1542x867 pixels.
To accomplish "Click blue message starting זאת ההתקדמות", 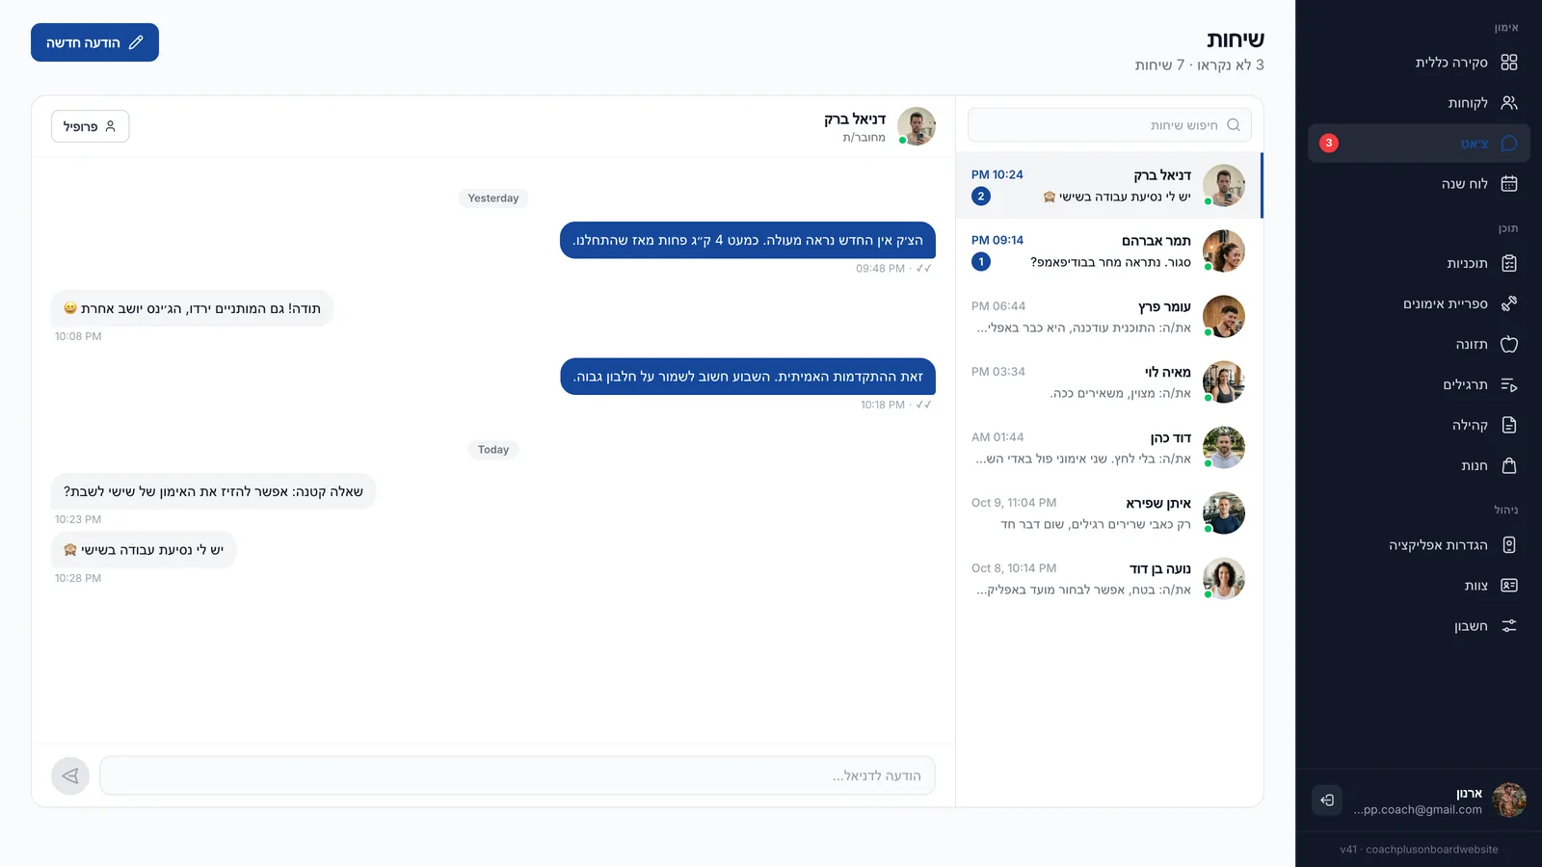I will [x=748, y=377].
